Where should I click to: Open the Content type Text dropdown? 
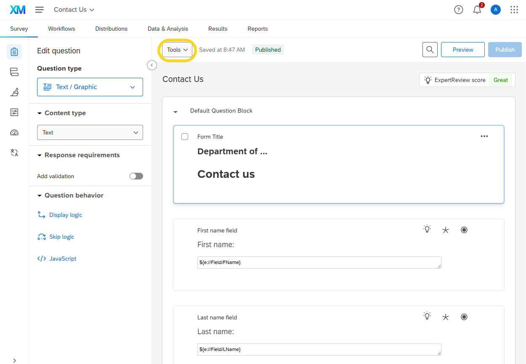[x=90, y=132]
